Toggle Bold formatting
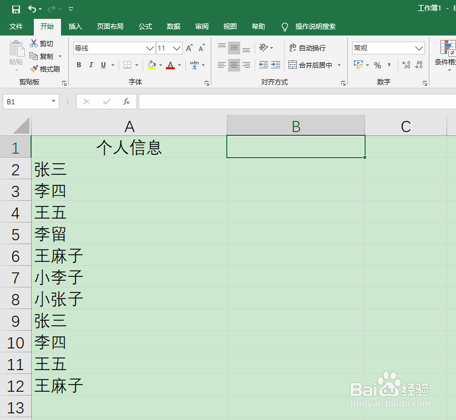 (79, 65)
